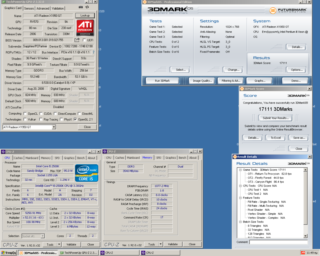
Task: Open 3DMark05 taskbar button
Action: pos(38,253)
